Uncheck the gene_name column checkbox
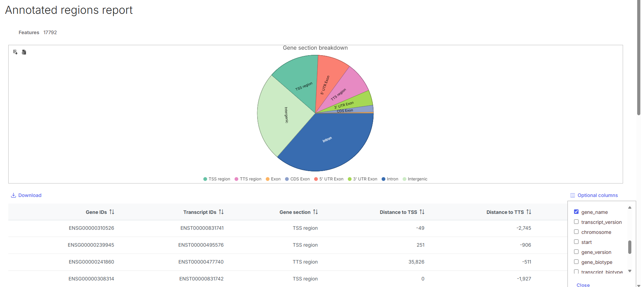 (x=576, y=212)
